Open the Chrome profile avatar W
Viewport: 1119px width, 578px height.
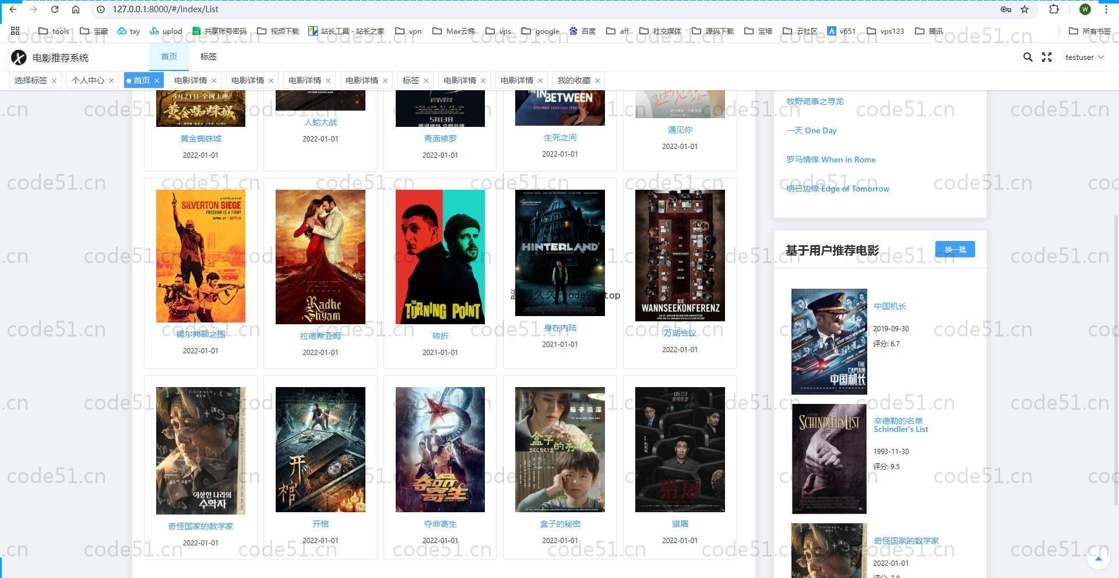[1085, 9]
